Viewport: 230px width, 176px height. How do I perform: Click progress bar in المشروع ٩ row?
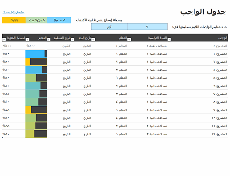[x=36, y=110]
